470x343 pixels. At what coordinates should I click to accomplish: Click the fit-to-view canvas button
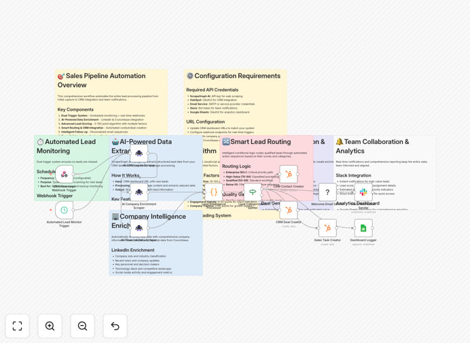coord(18,326)
